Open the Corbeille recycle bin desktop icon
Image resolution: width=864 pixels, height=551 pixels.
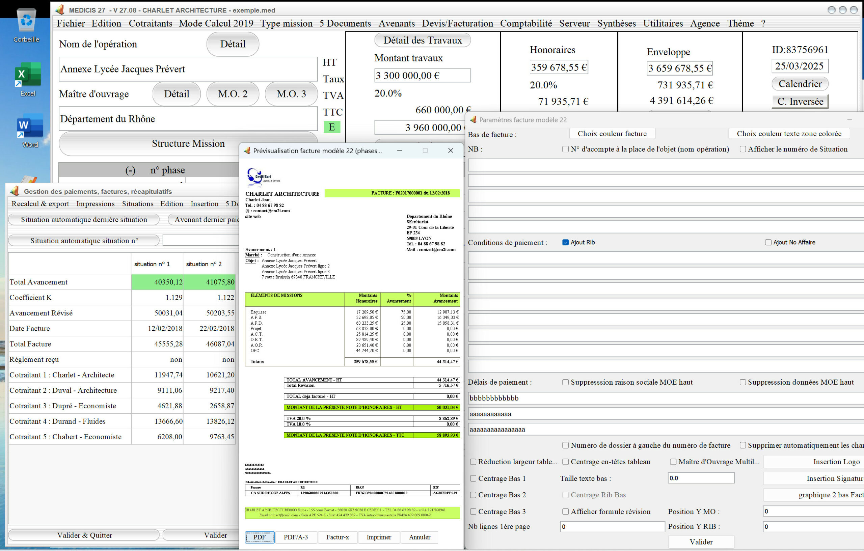tap(27, 25)
